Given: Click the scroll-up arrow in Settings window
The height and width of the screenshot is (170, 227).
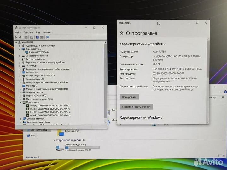Looking at the screenshot, I should coord(208,39).
